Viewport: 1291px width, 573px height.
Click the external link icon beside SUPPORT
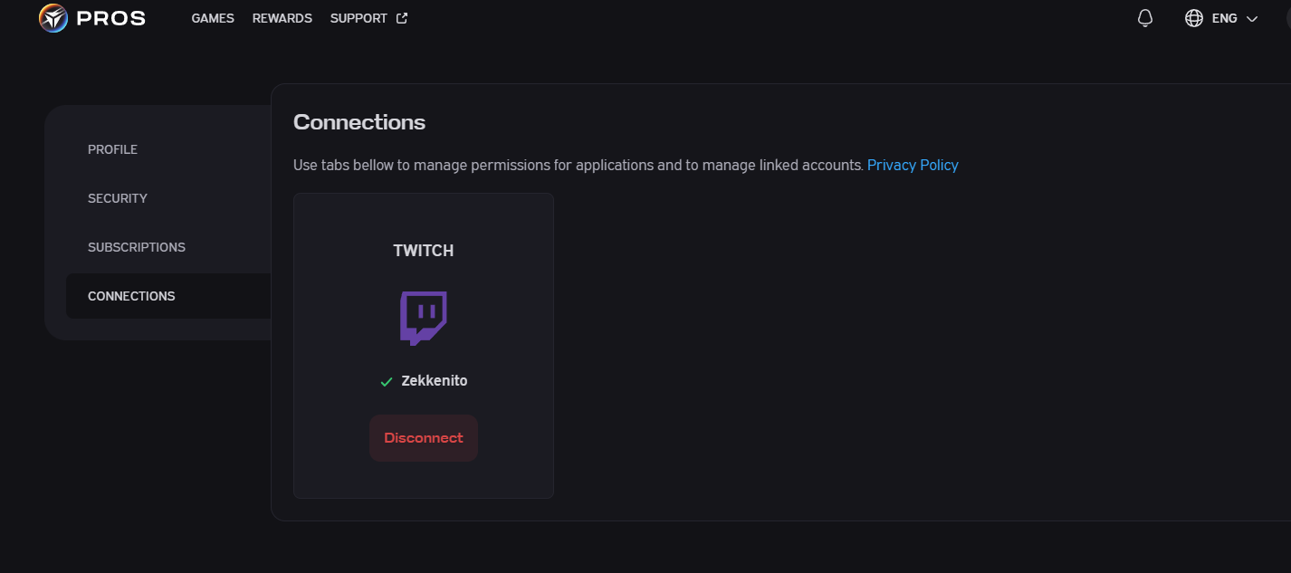tap(401, 16)
